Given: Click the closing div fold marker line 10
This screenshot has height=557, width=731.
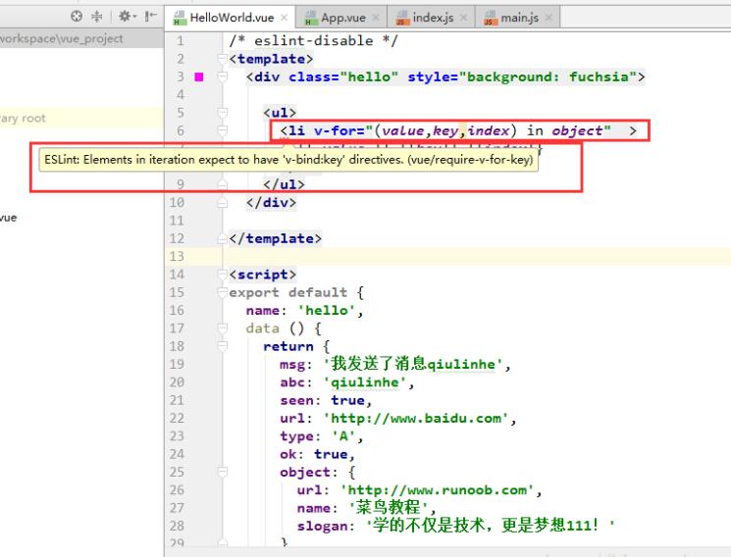Looking at the screenshot, I should (223, 202).
